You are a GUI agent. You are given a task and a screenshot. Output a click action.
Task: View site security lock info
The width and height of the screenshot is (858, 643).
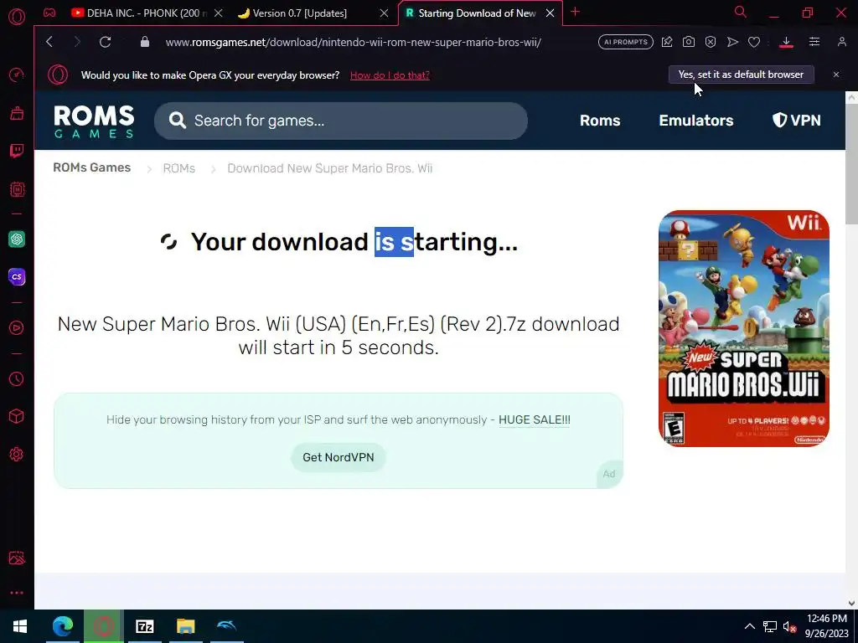tap(144, 42)
